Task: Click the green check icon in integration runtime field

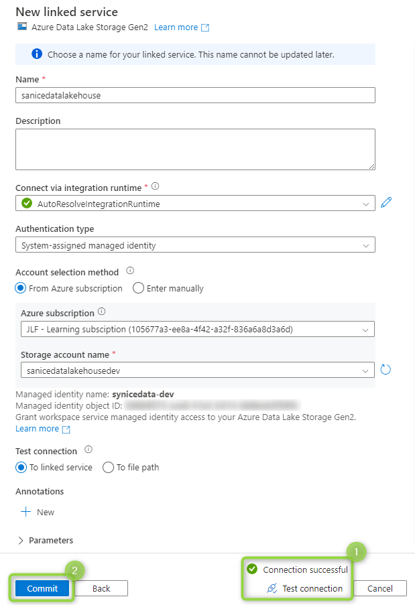Action: 27,203
